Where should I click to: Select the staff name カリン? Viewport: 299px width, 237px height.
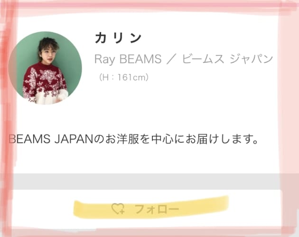coord(119,38)
